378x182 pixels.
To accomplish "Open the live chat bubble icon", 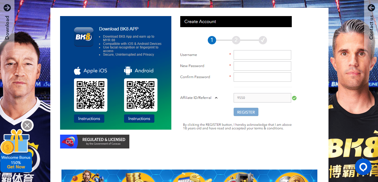I will coord(363,167).
